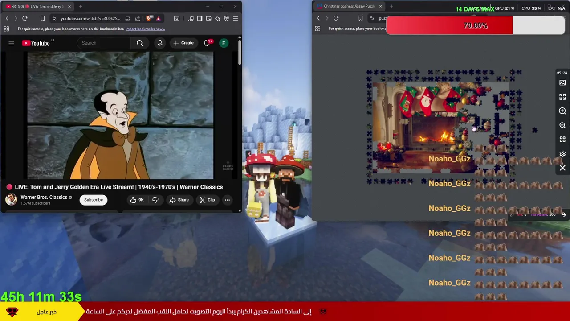Clip the live stream video

pos(207,200)
